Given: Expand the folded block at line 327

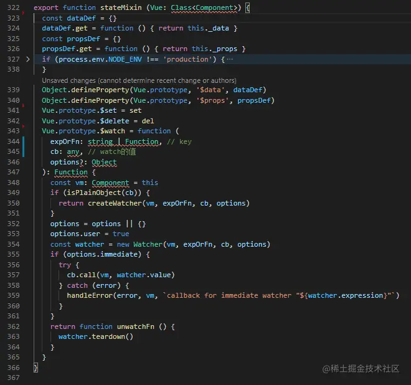Looking at the screenshot, I should coord(28,59).
